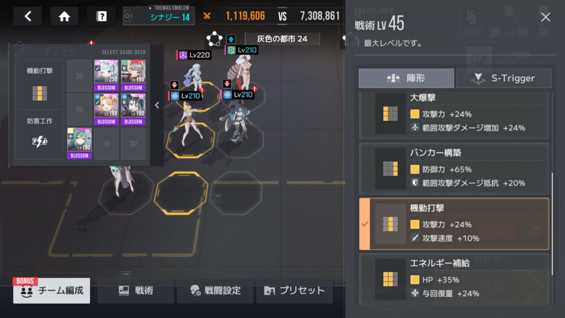Open the home screen icon
The image size is (565, 318).
(64, 16)
